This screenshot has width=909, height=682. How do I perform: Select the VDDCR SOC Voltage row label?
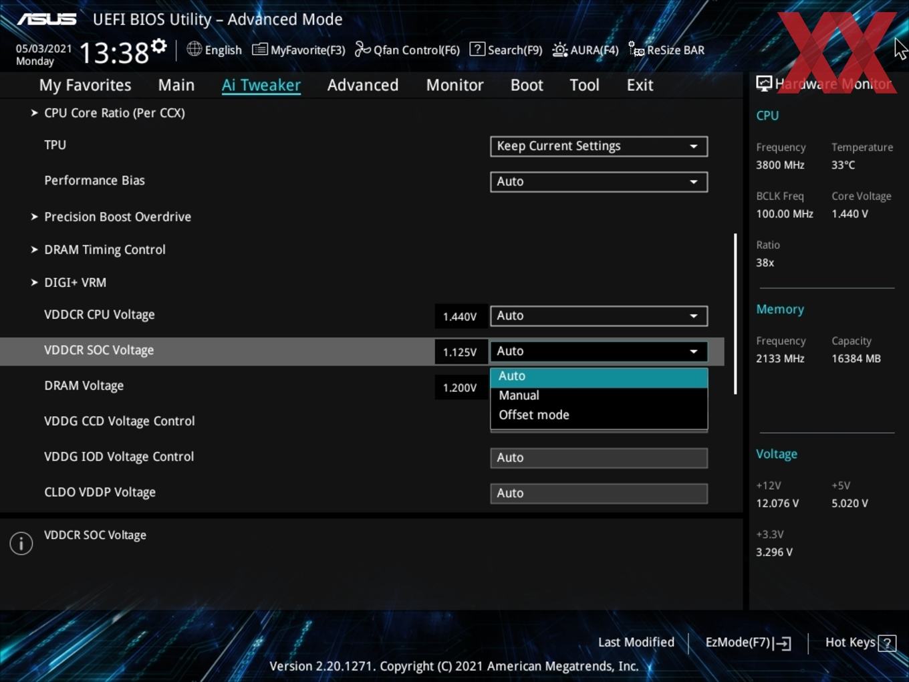coord(99,350)
